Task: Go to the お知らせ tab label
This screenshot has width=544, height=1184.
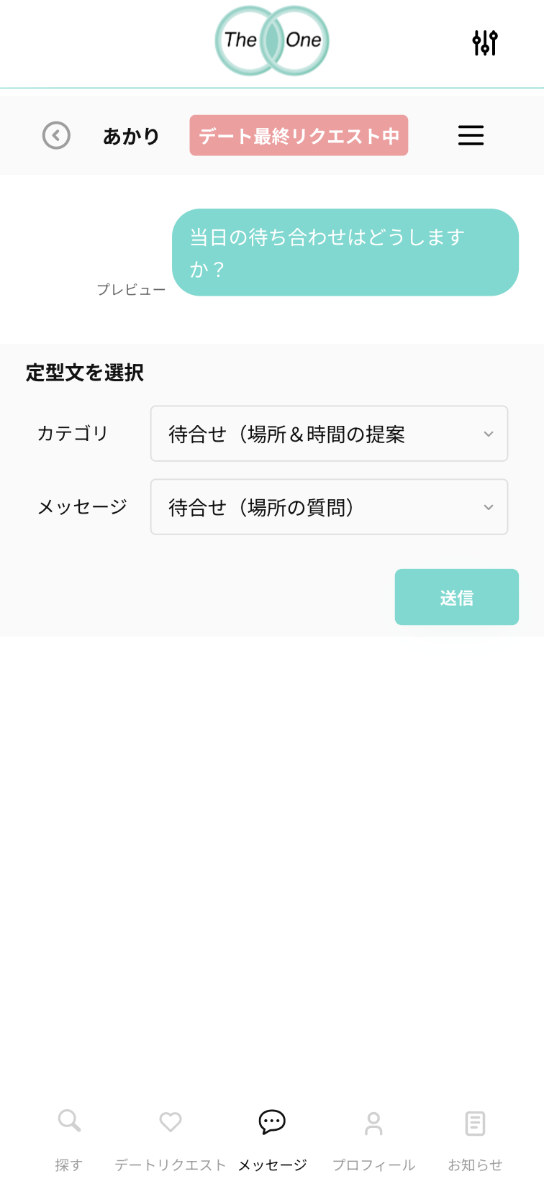Action: 475,1165
